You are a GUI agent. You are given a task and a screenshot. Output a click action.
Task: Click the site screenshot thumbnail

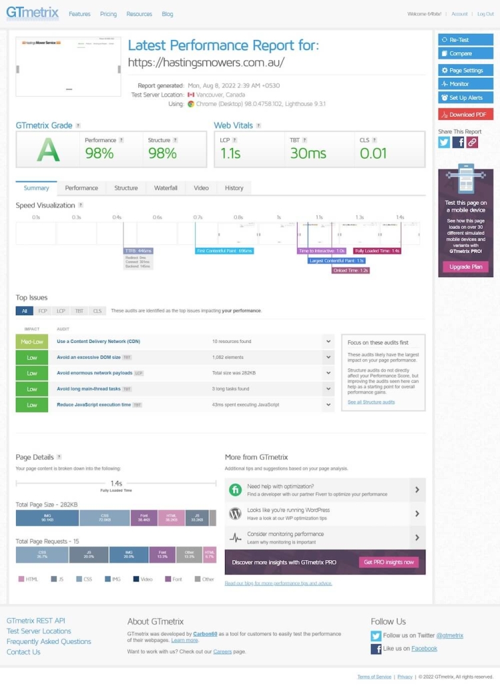click(x=68, y=67)
